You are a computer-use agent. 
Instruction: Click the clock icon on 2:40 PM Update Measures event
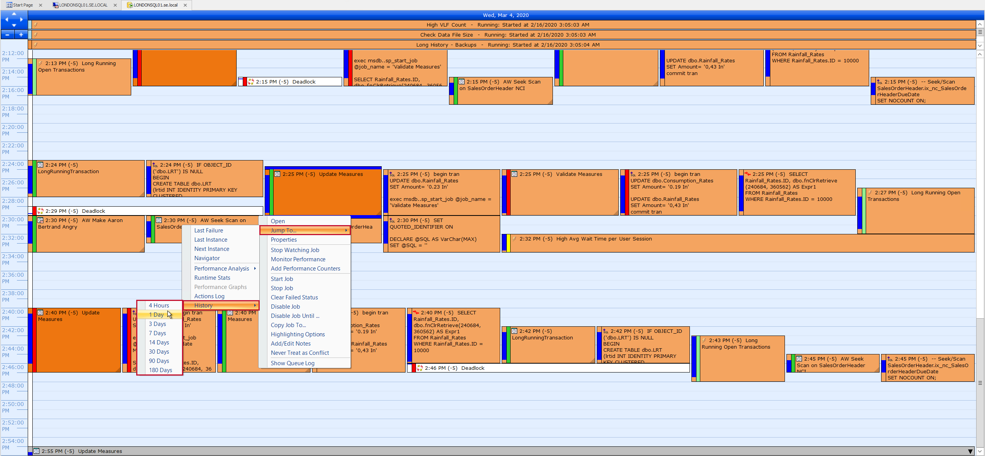(x=40, y=312)
